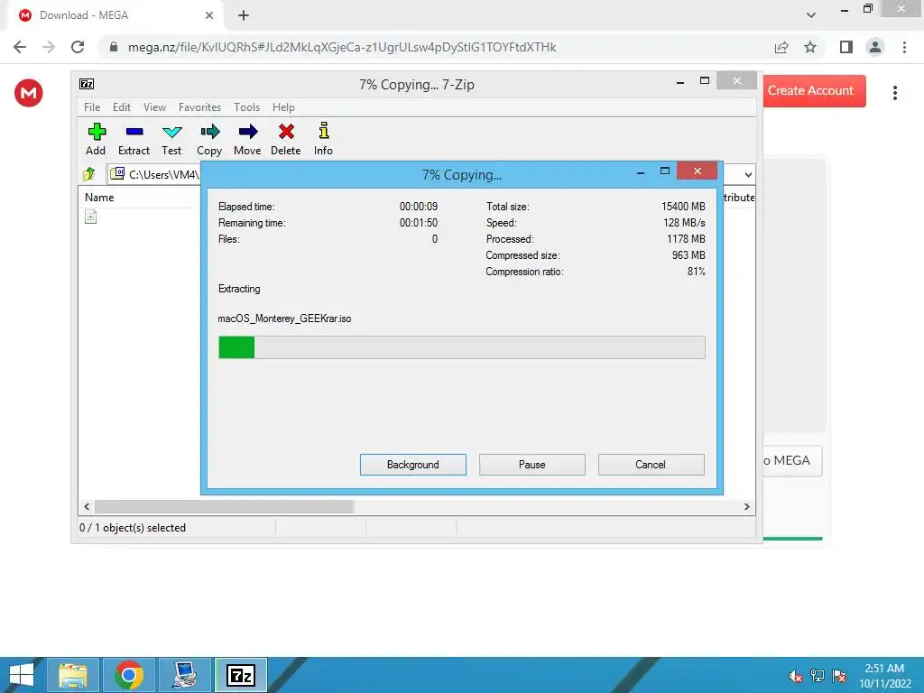Click the share page icon in address bar
The image size is (924, 693).
pyautogui.click(x=781, y=47)
